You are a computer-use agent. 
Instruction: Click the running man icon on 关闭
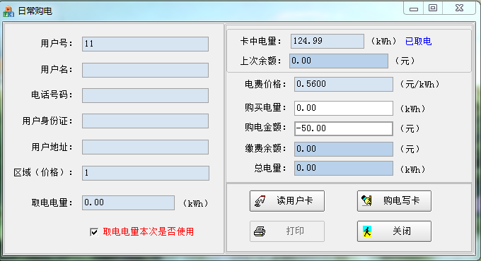367,231
